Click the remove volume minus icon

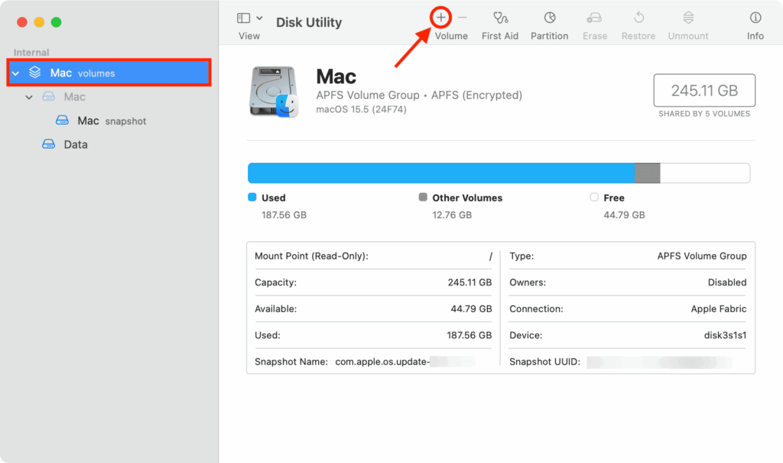click(463, 18)
